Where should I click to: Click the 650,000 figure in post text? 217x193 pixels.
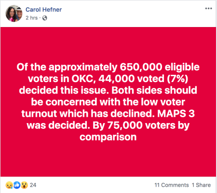click(x=141, y=67)
